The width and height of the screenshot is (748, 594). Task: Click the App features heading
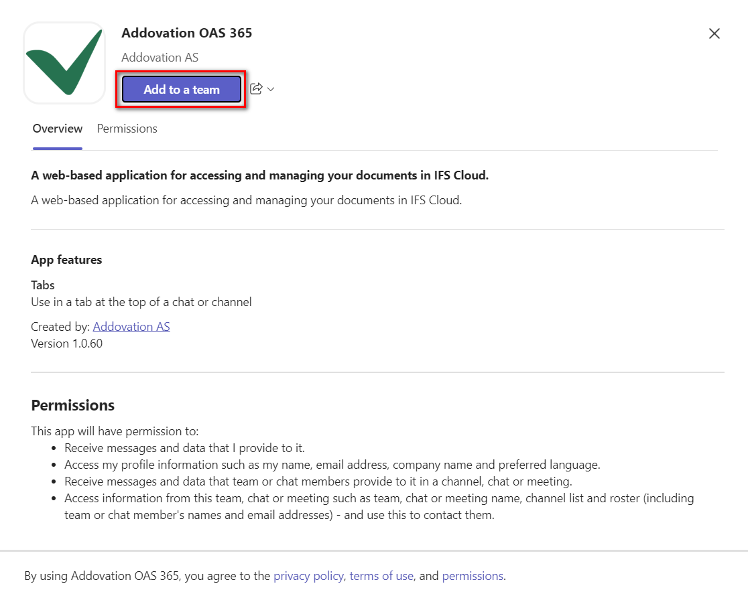(x=66, y=260)
